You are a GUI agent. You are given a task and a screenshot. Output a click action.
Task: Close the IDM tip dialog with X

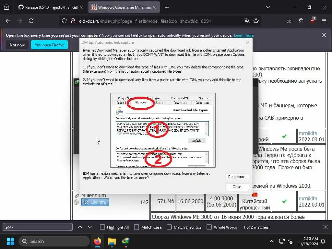tap(248, 42)
